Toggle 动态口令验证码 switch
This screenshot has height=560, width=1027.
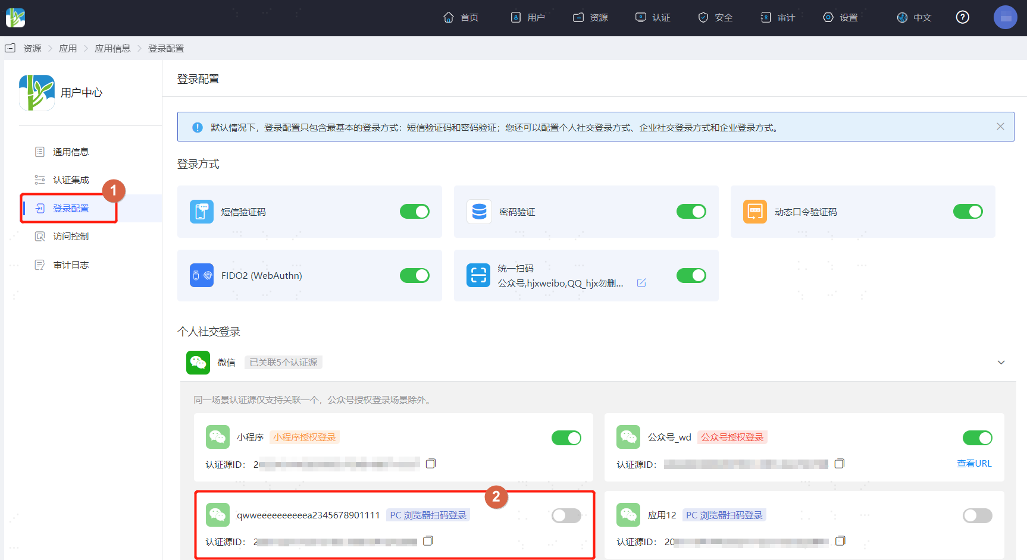pyautogui.click(x=968, y=212)
